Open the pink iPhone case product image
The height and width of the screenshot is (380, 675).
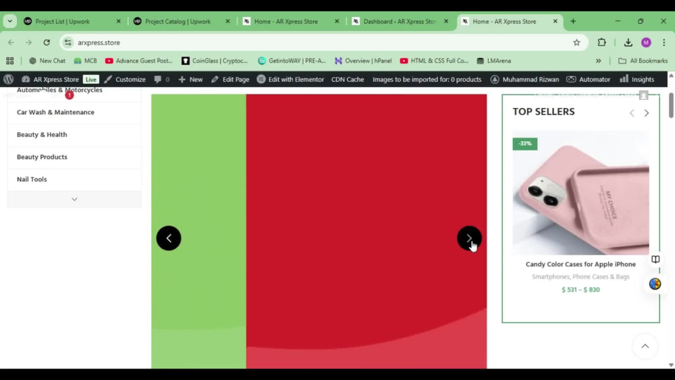point(580,193)
